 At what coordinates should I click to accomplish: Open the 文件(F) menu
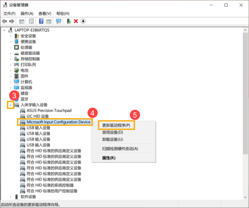(x=9, y=13)
